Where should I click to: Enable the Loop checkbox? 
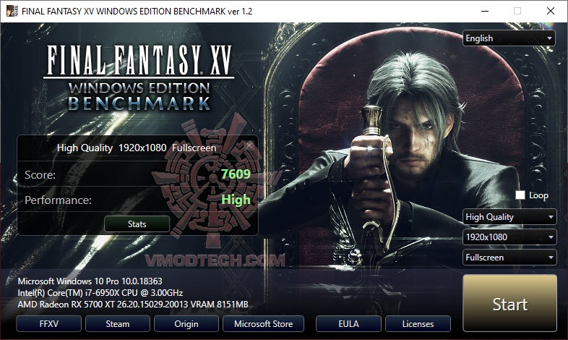520,195
